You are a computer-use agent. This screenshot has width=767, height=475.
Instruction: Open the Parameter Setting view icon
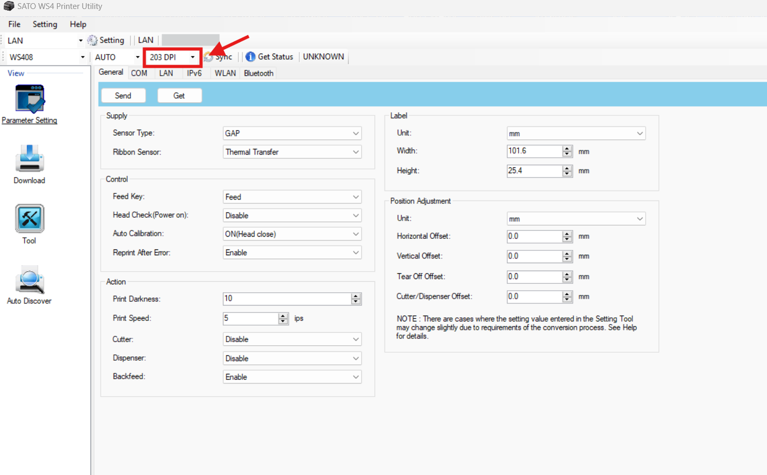point(30,100)
